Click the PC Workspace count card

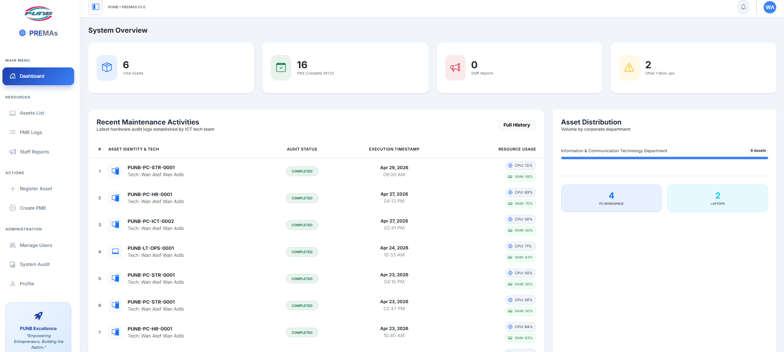(611, 199)
